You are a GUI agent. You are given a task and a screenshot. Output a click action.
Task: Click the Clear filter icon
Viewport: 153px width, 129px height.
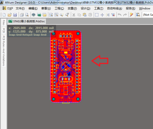(113, 15)
